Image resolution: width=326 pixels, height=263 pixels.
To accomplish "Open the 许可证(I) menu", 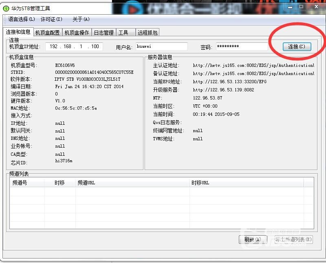I will (51, 19).
